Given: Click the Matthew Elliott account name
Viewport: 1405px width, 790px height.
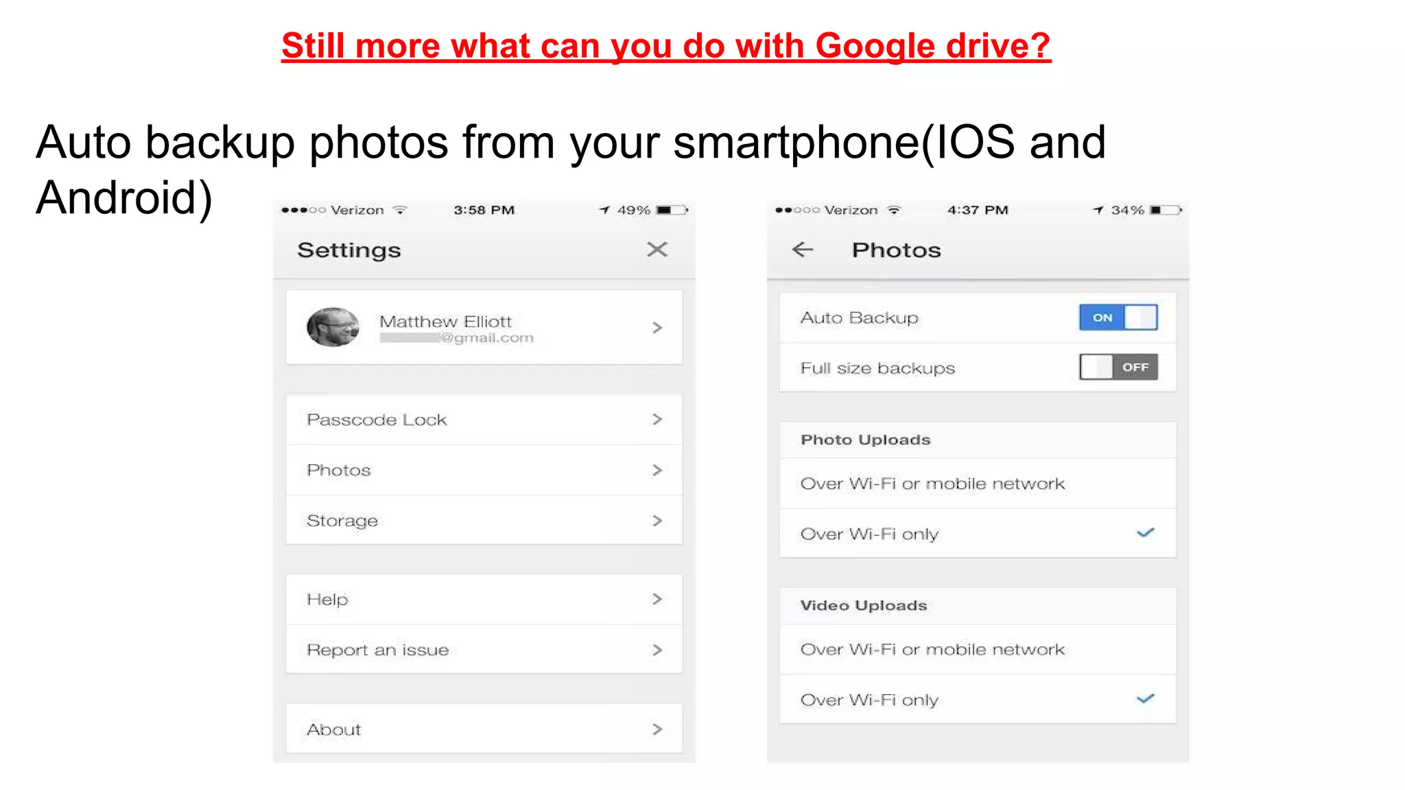Looking at the screenshot, I should 445,322.
